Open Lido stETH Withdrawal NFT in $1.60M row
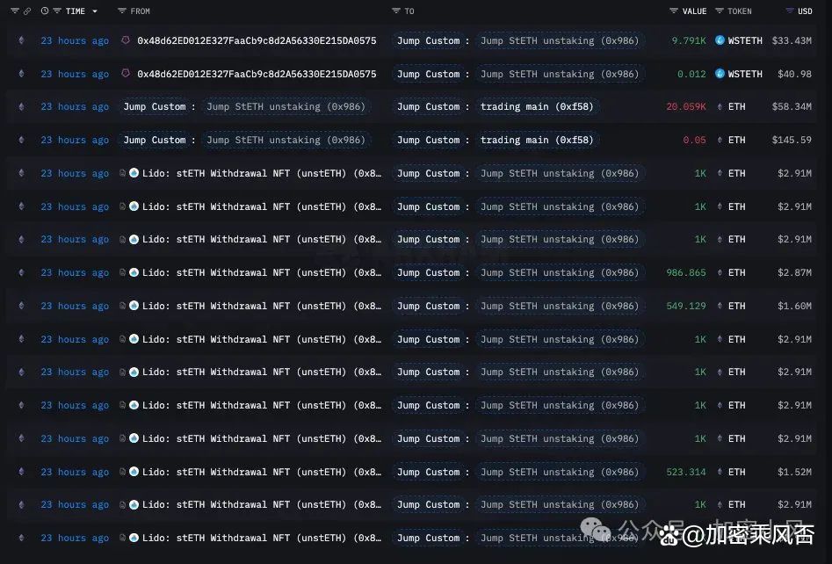Screen dimensions: 832x564 click(262, 306)
